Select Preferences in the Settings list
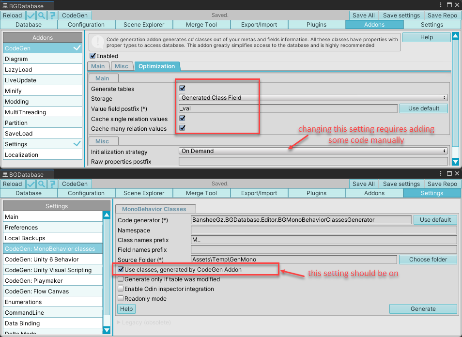462x337 pixels. click(53, 228)
